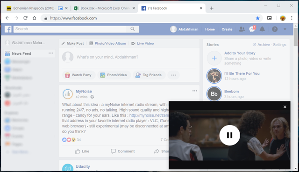This screenshot has height=172, width=299.
Task: Close the picture-in-picture video window
Action: [285, 107]
